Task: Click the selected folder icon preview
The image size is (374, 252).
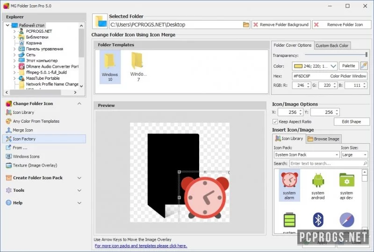Action: (x=100, y=21)
